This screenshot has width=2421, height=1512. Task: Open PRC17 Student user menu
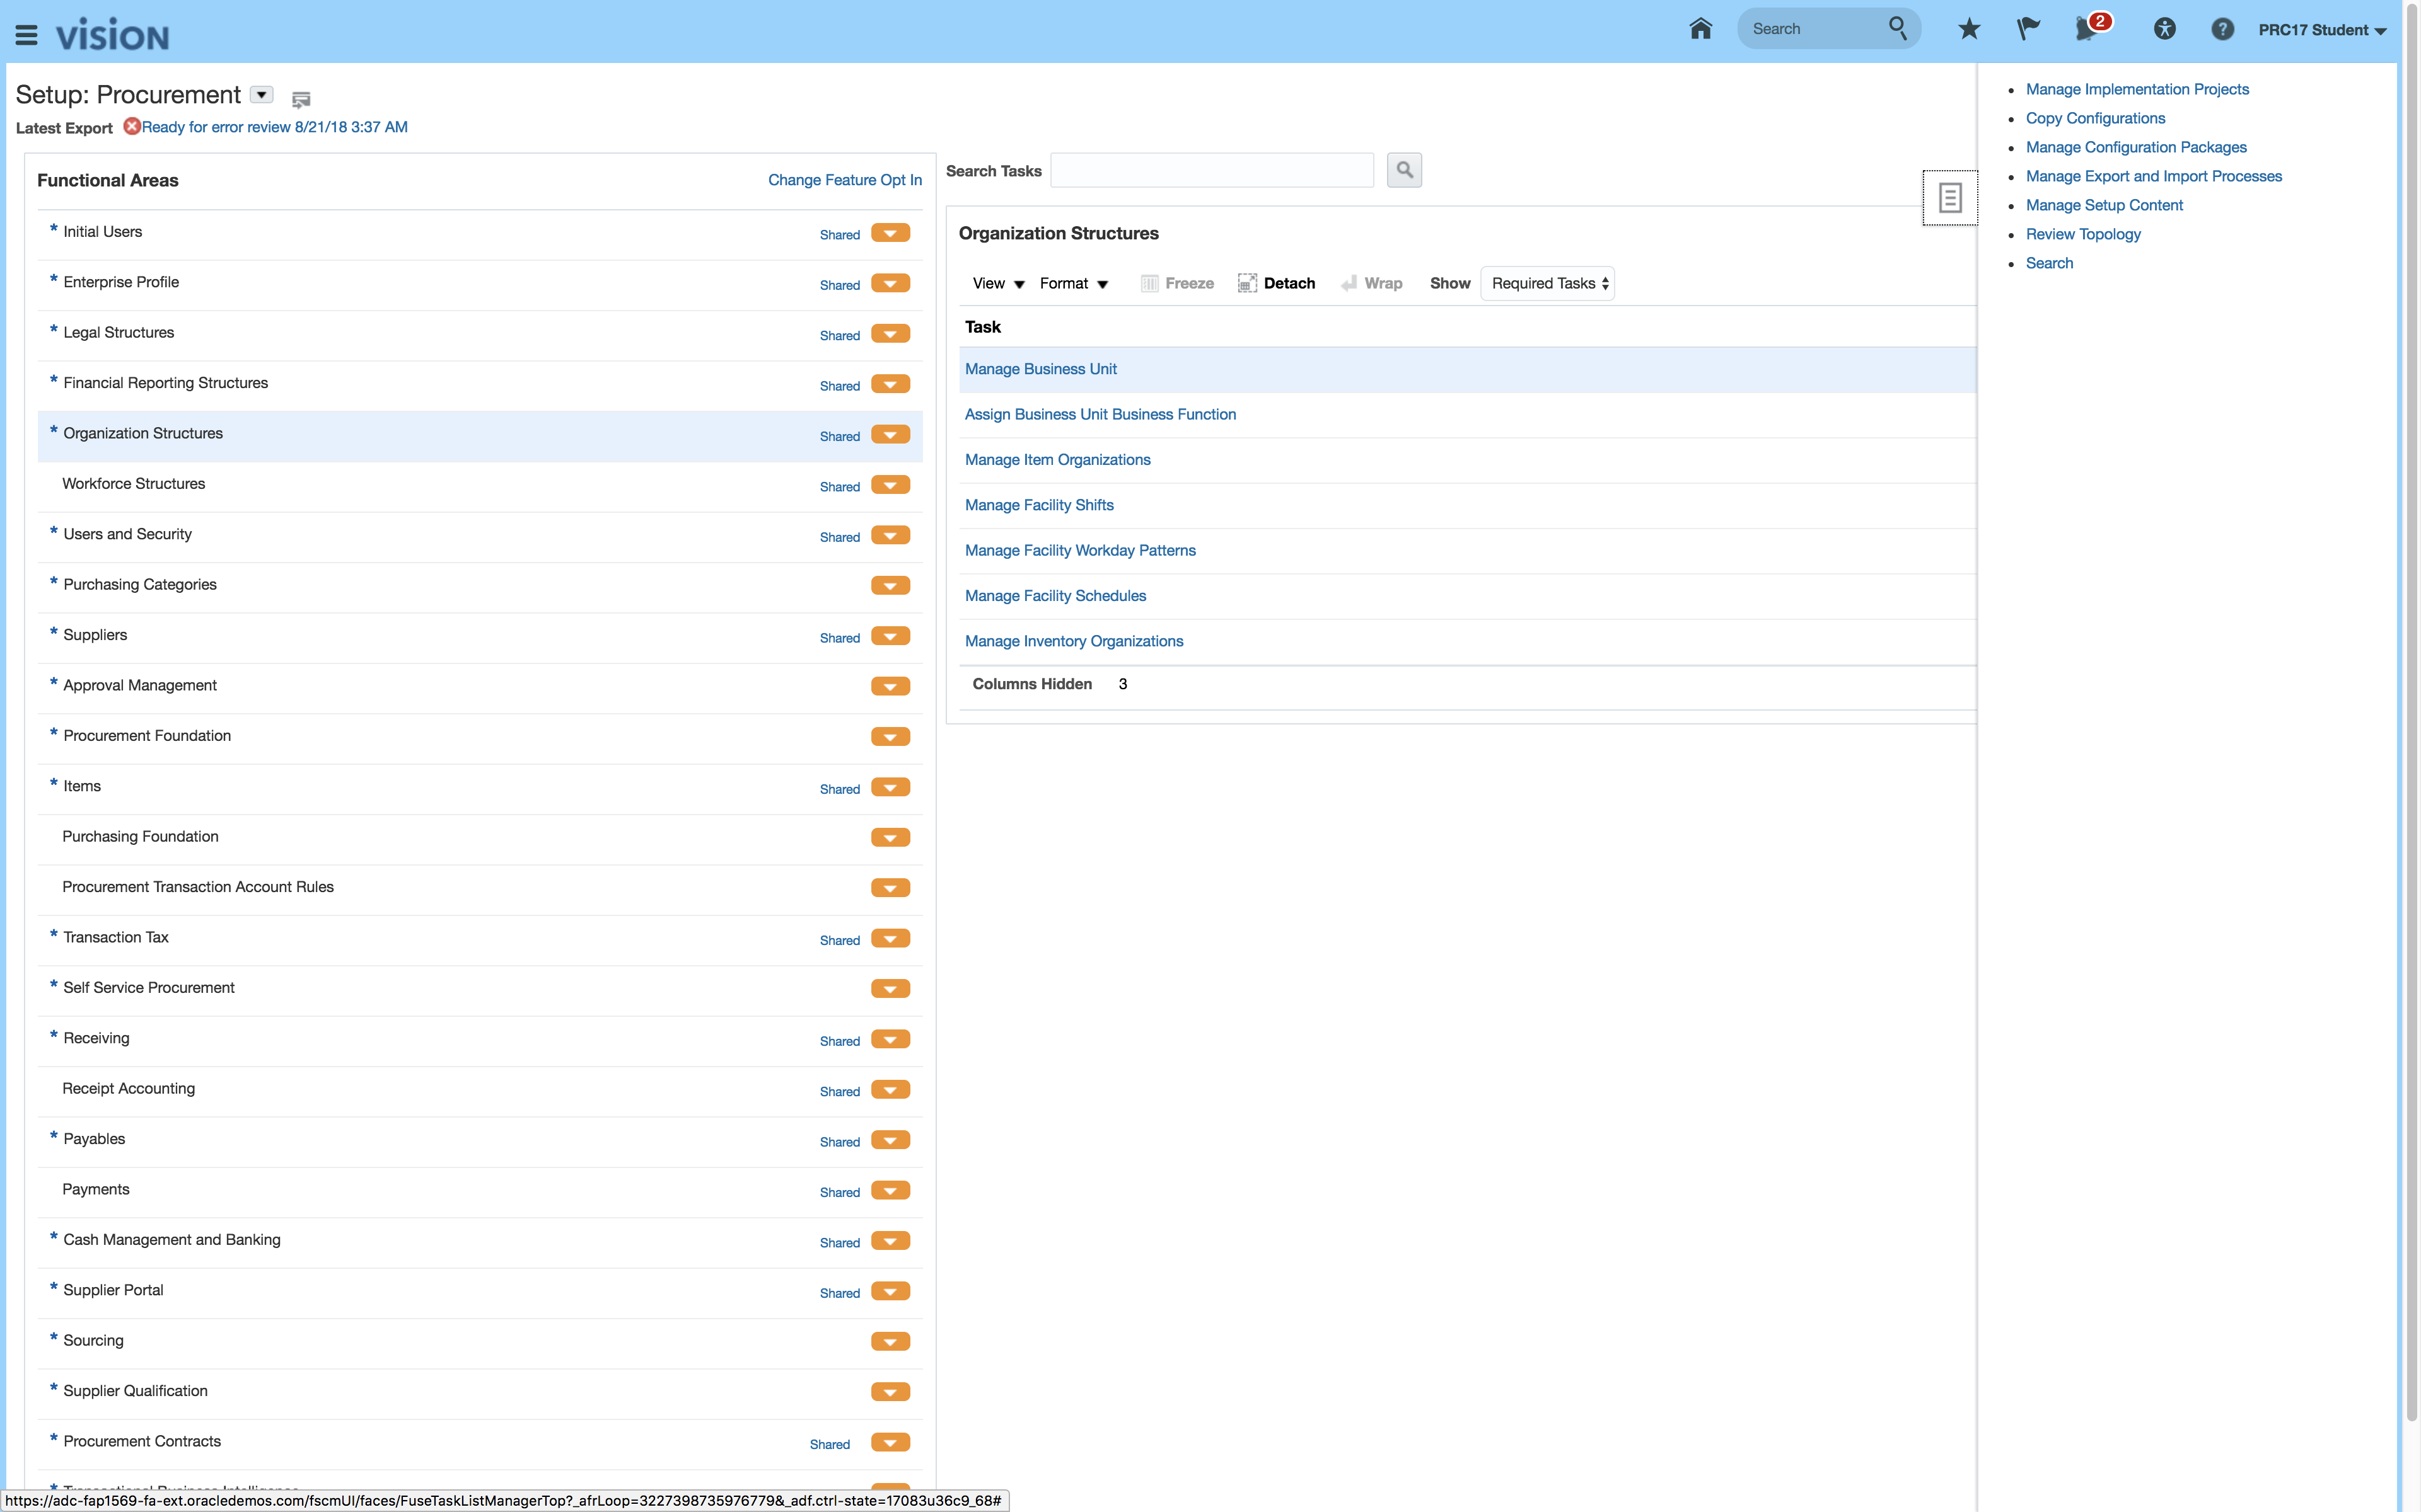(x=2321, y=30)
